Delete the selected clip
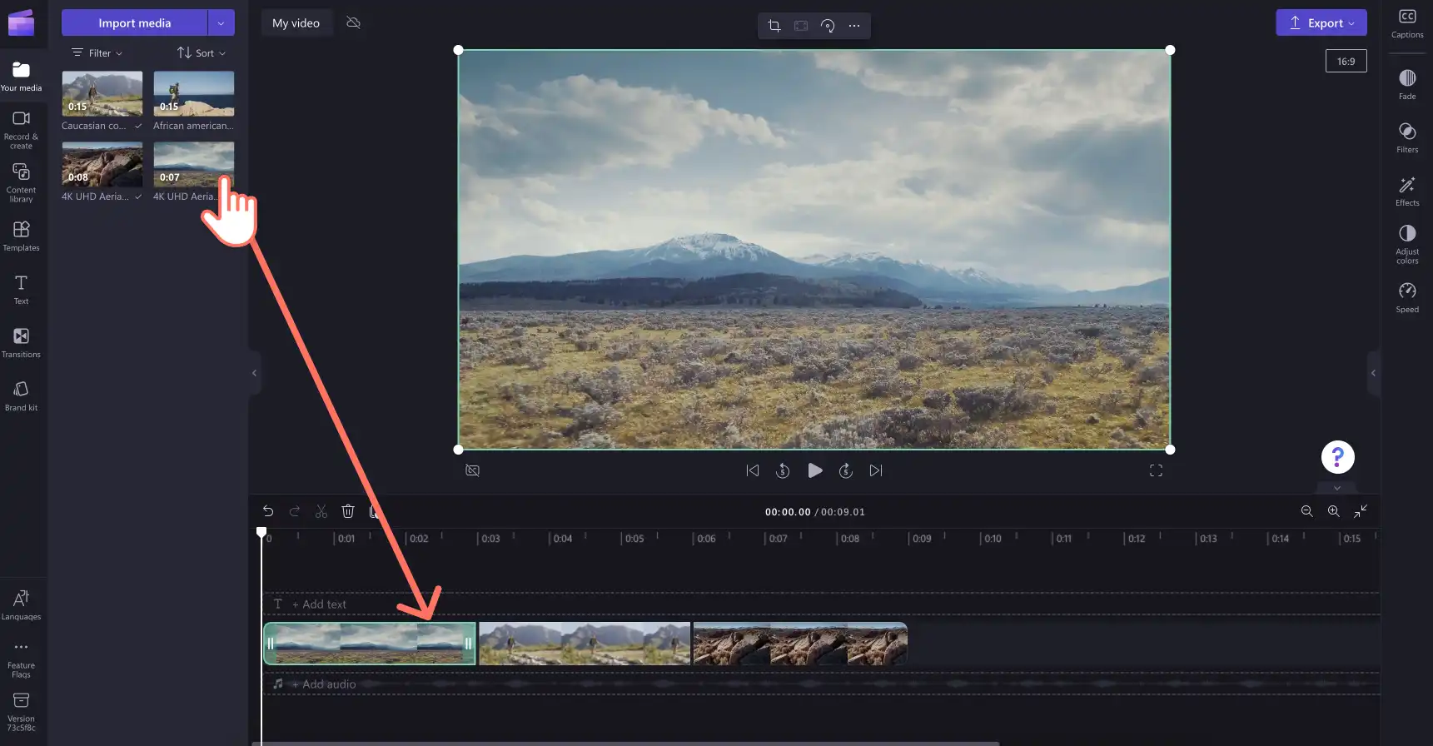The width and height of the screenshot is (1433, 746). (348, 511)
